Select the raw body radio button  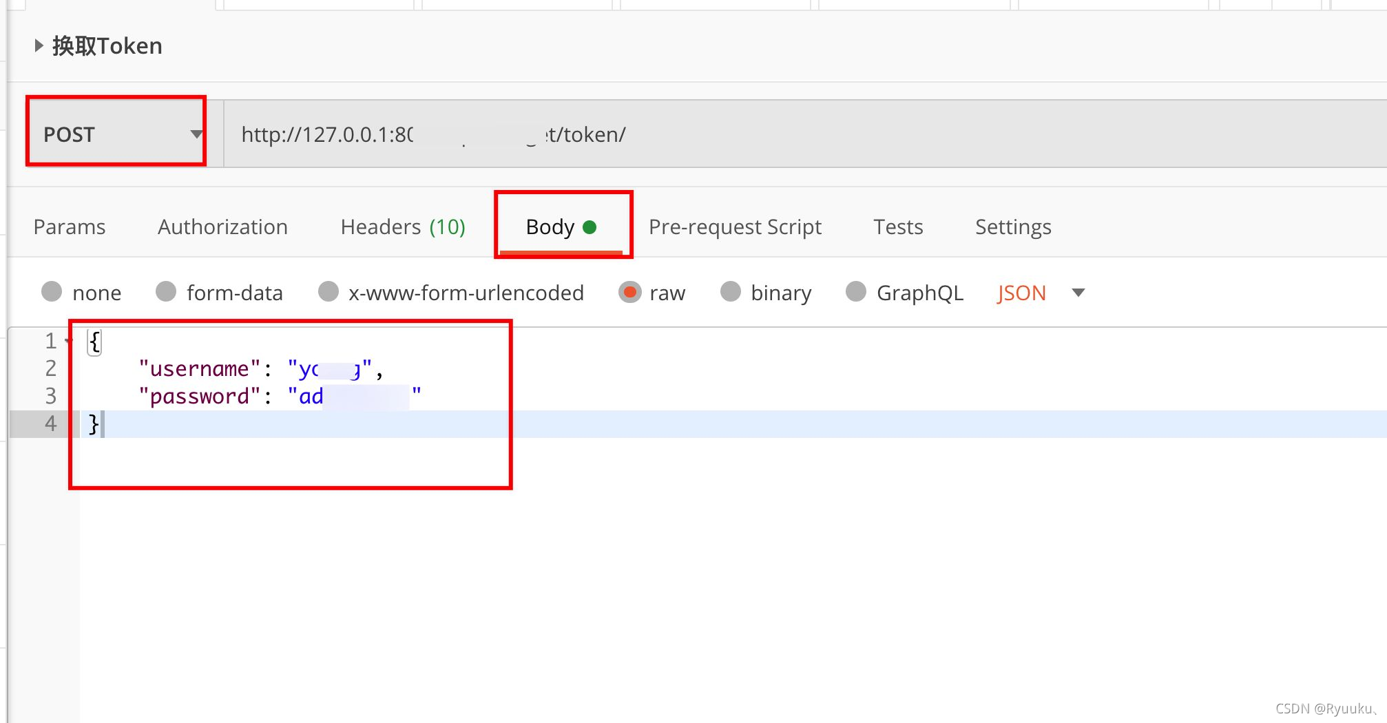[629, 292]
